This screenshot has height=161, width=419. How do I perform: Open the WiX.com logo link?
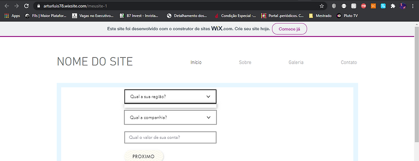[x=222, y=29]
